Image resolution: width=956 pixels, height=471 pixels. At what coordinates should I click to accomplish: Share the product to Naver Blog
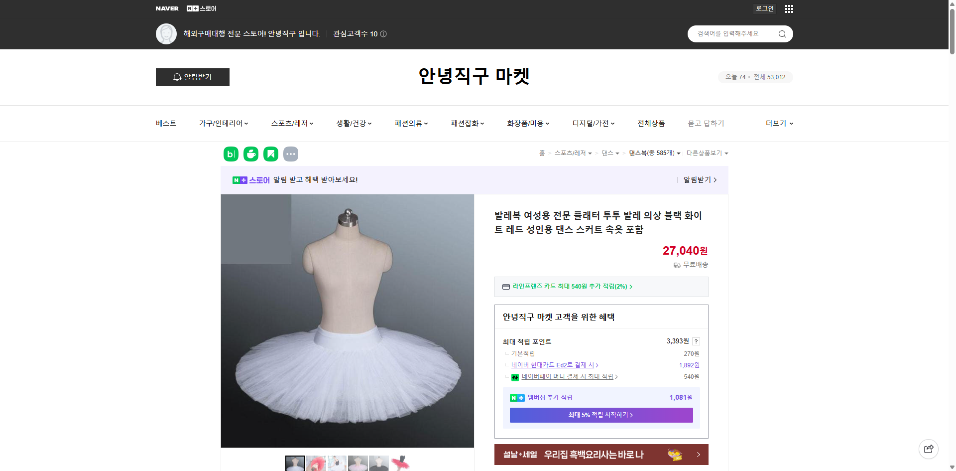coord(230,154)
